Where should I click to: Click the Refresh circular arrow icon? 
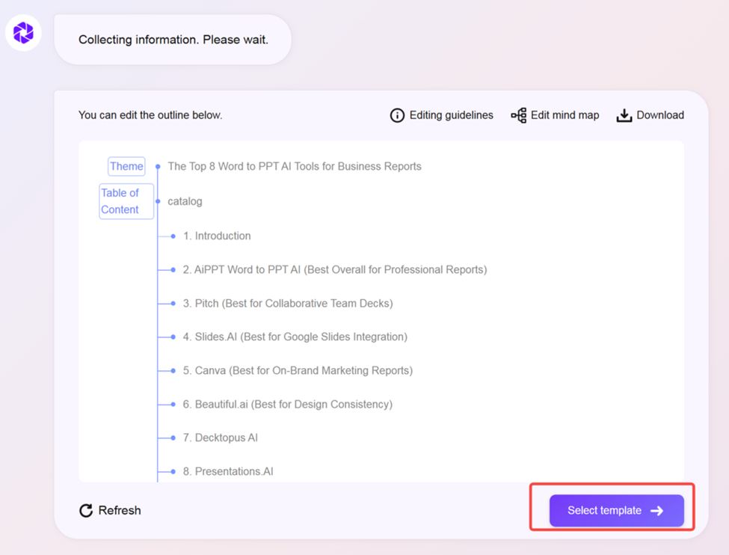coord(86,510)
